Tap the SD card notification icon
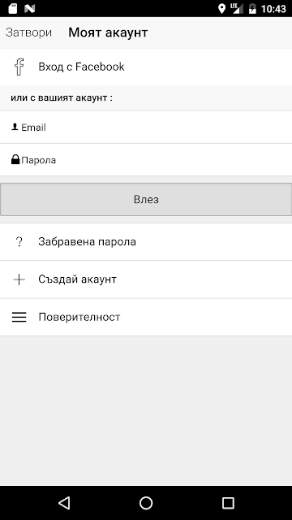 tap(13, 8)
